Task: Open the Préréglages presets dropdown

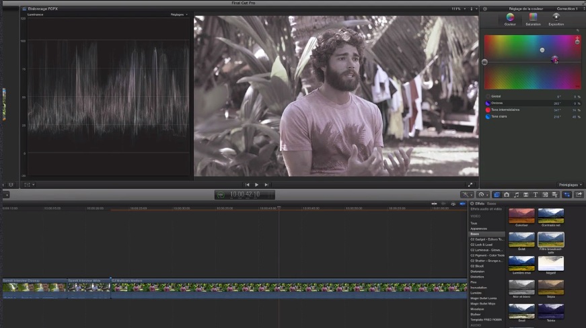Action: coord(570,185)
